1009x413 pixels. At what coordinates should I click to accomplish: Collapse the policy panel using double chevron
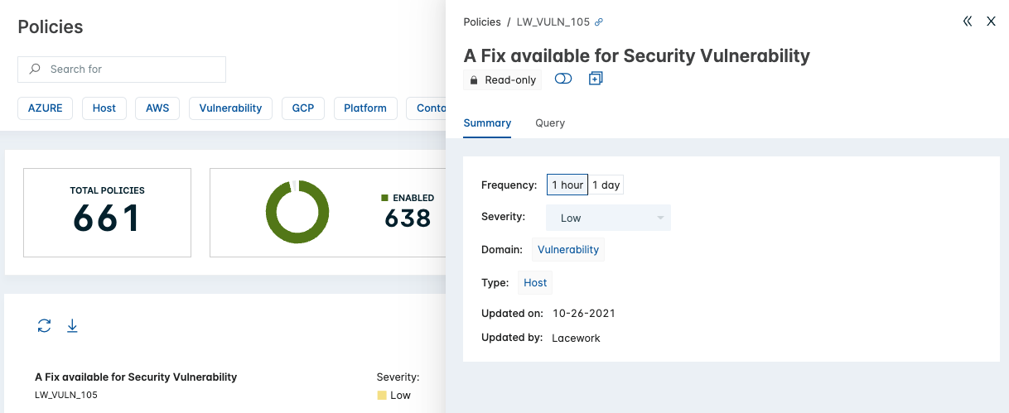(x=968, y=22)
